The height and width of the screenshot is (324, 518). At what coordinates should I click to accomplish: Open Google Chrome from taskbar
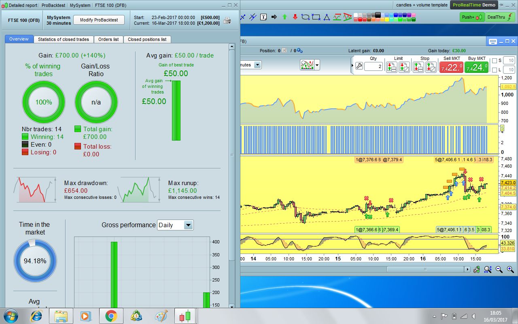coord(111,315)
